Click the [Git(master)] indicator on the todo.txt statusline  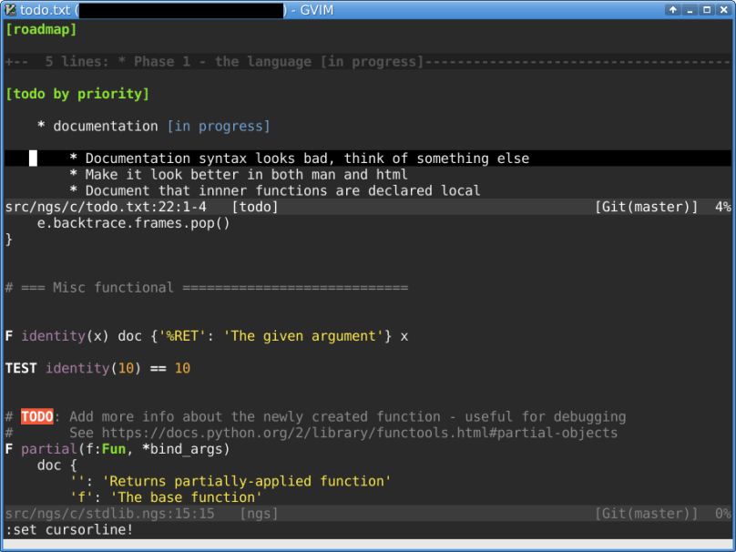(647, 207)
